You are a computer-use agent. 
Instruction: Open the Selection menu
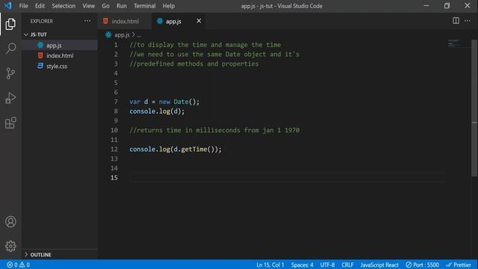click(x=63, y=6)
